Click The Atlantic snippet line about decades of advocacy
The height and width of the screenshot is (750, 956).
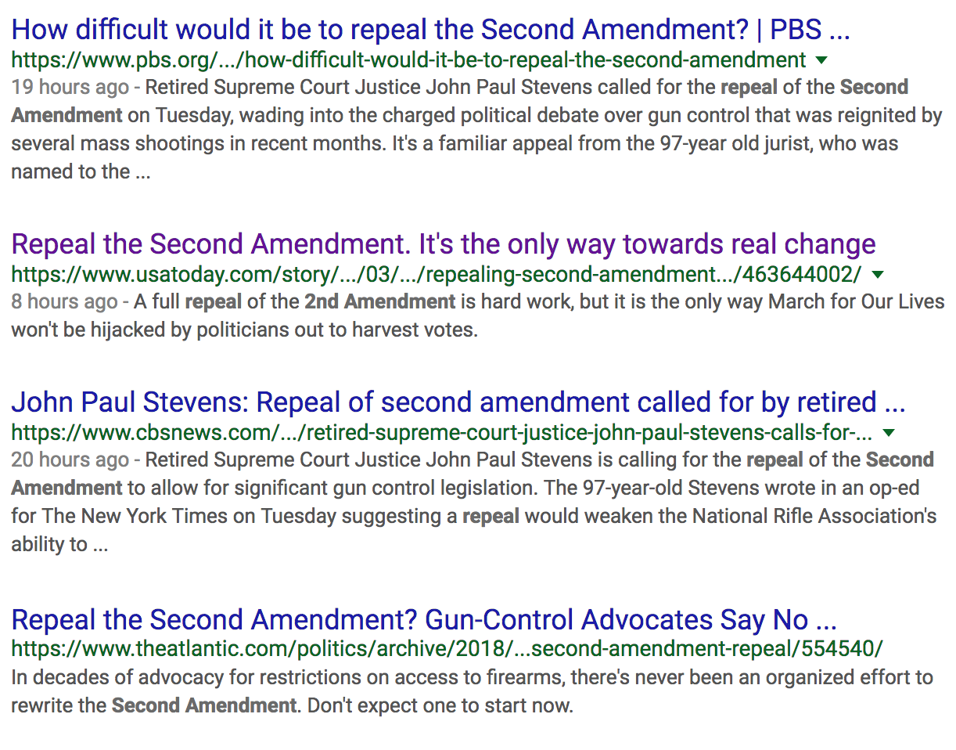pos(472,677)
